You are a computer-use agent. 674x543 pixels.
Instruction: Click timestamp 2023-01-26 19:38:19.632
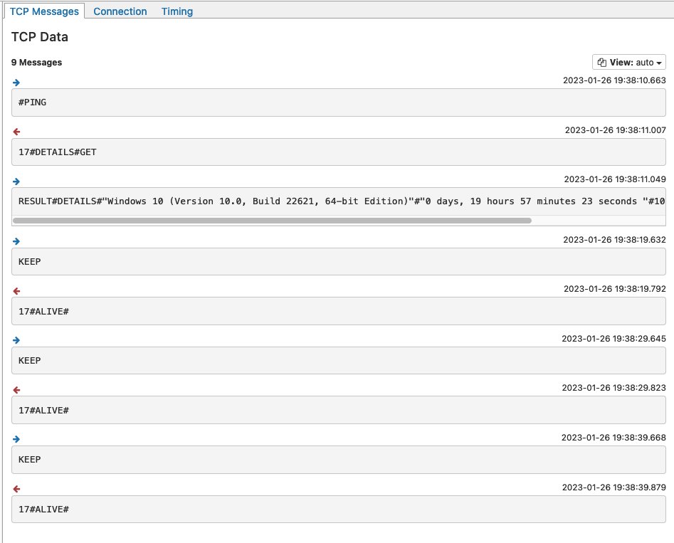(614, 239)
